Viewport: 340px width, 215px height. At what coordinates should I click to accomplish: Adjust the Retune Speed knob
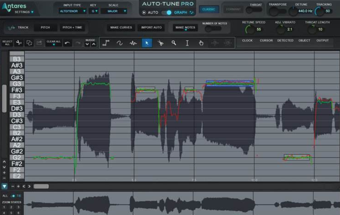coord(250,30)
